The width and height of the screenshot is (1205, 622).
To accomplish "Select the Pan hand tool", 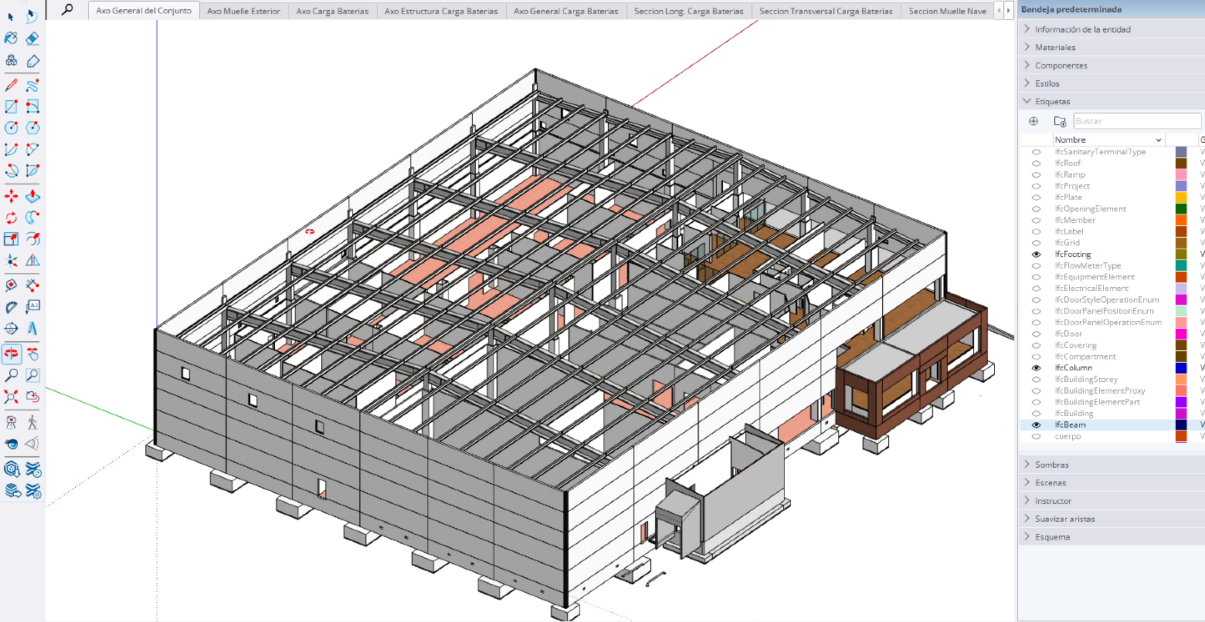I will tap(32, 354).
